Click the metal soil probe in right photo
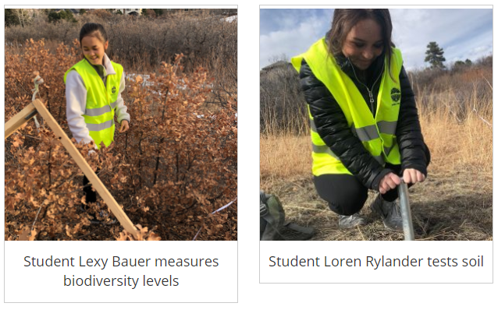The width and height of the screenshot is (498, 310). (x=406, y=211)
